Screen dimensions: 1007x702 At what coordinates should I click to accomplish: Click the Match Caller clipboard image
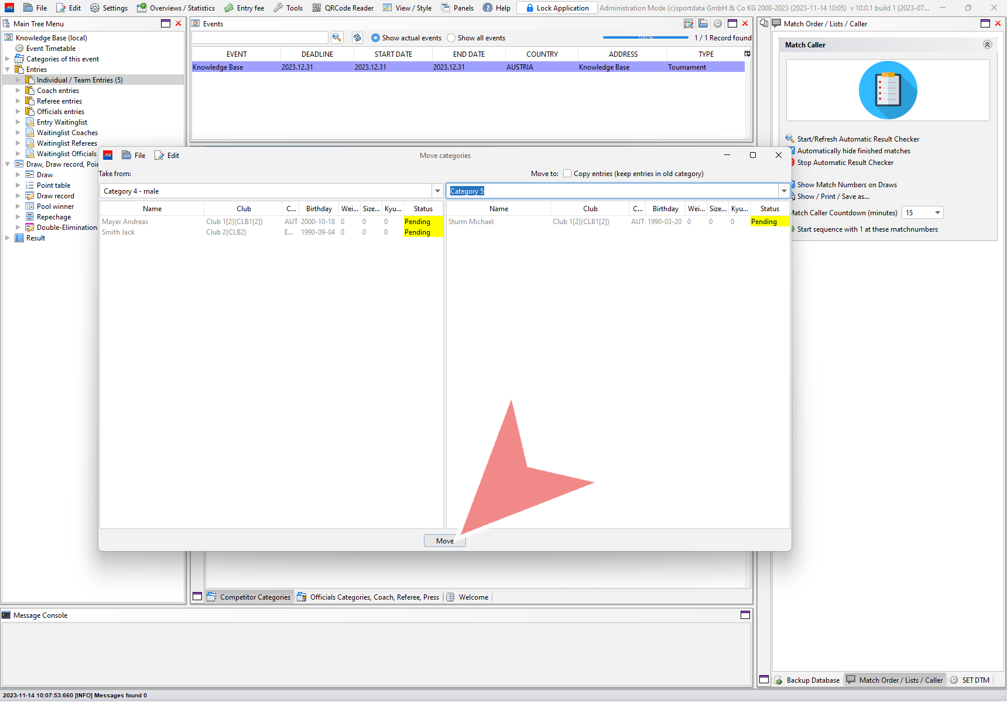coord(888,91)
